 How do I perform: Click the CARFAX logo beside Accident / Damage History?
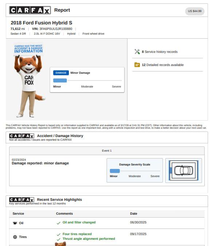[21, 136]
